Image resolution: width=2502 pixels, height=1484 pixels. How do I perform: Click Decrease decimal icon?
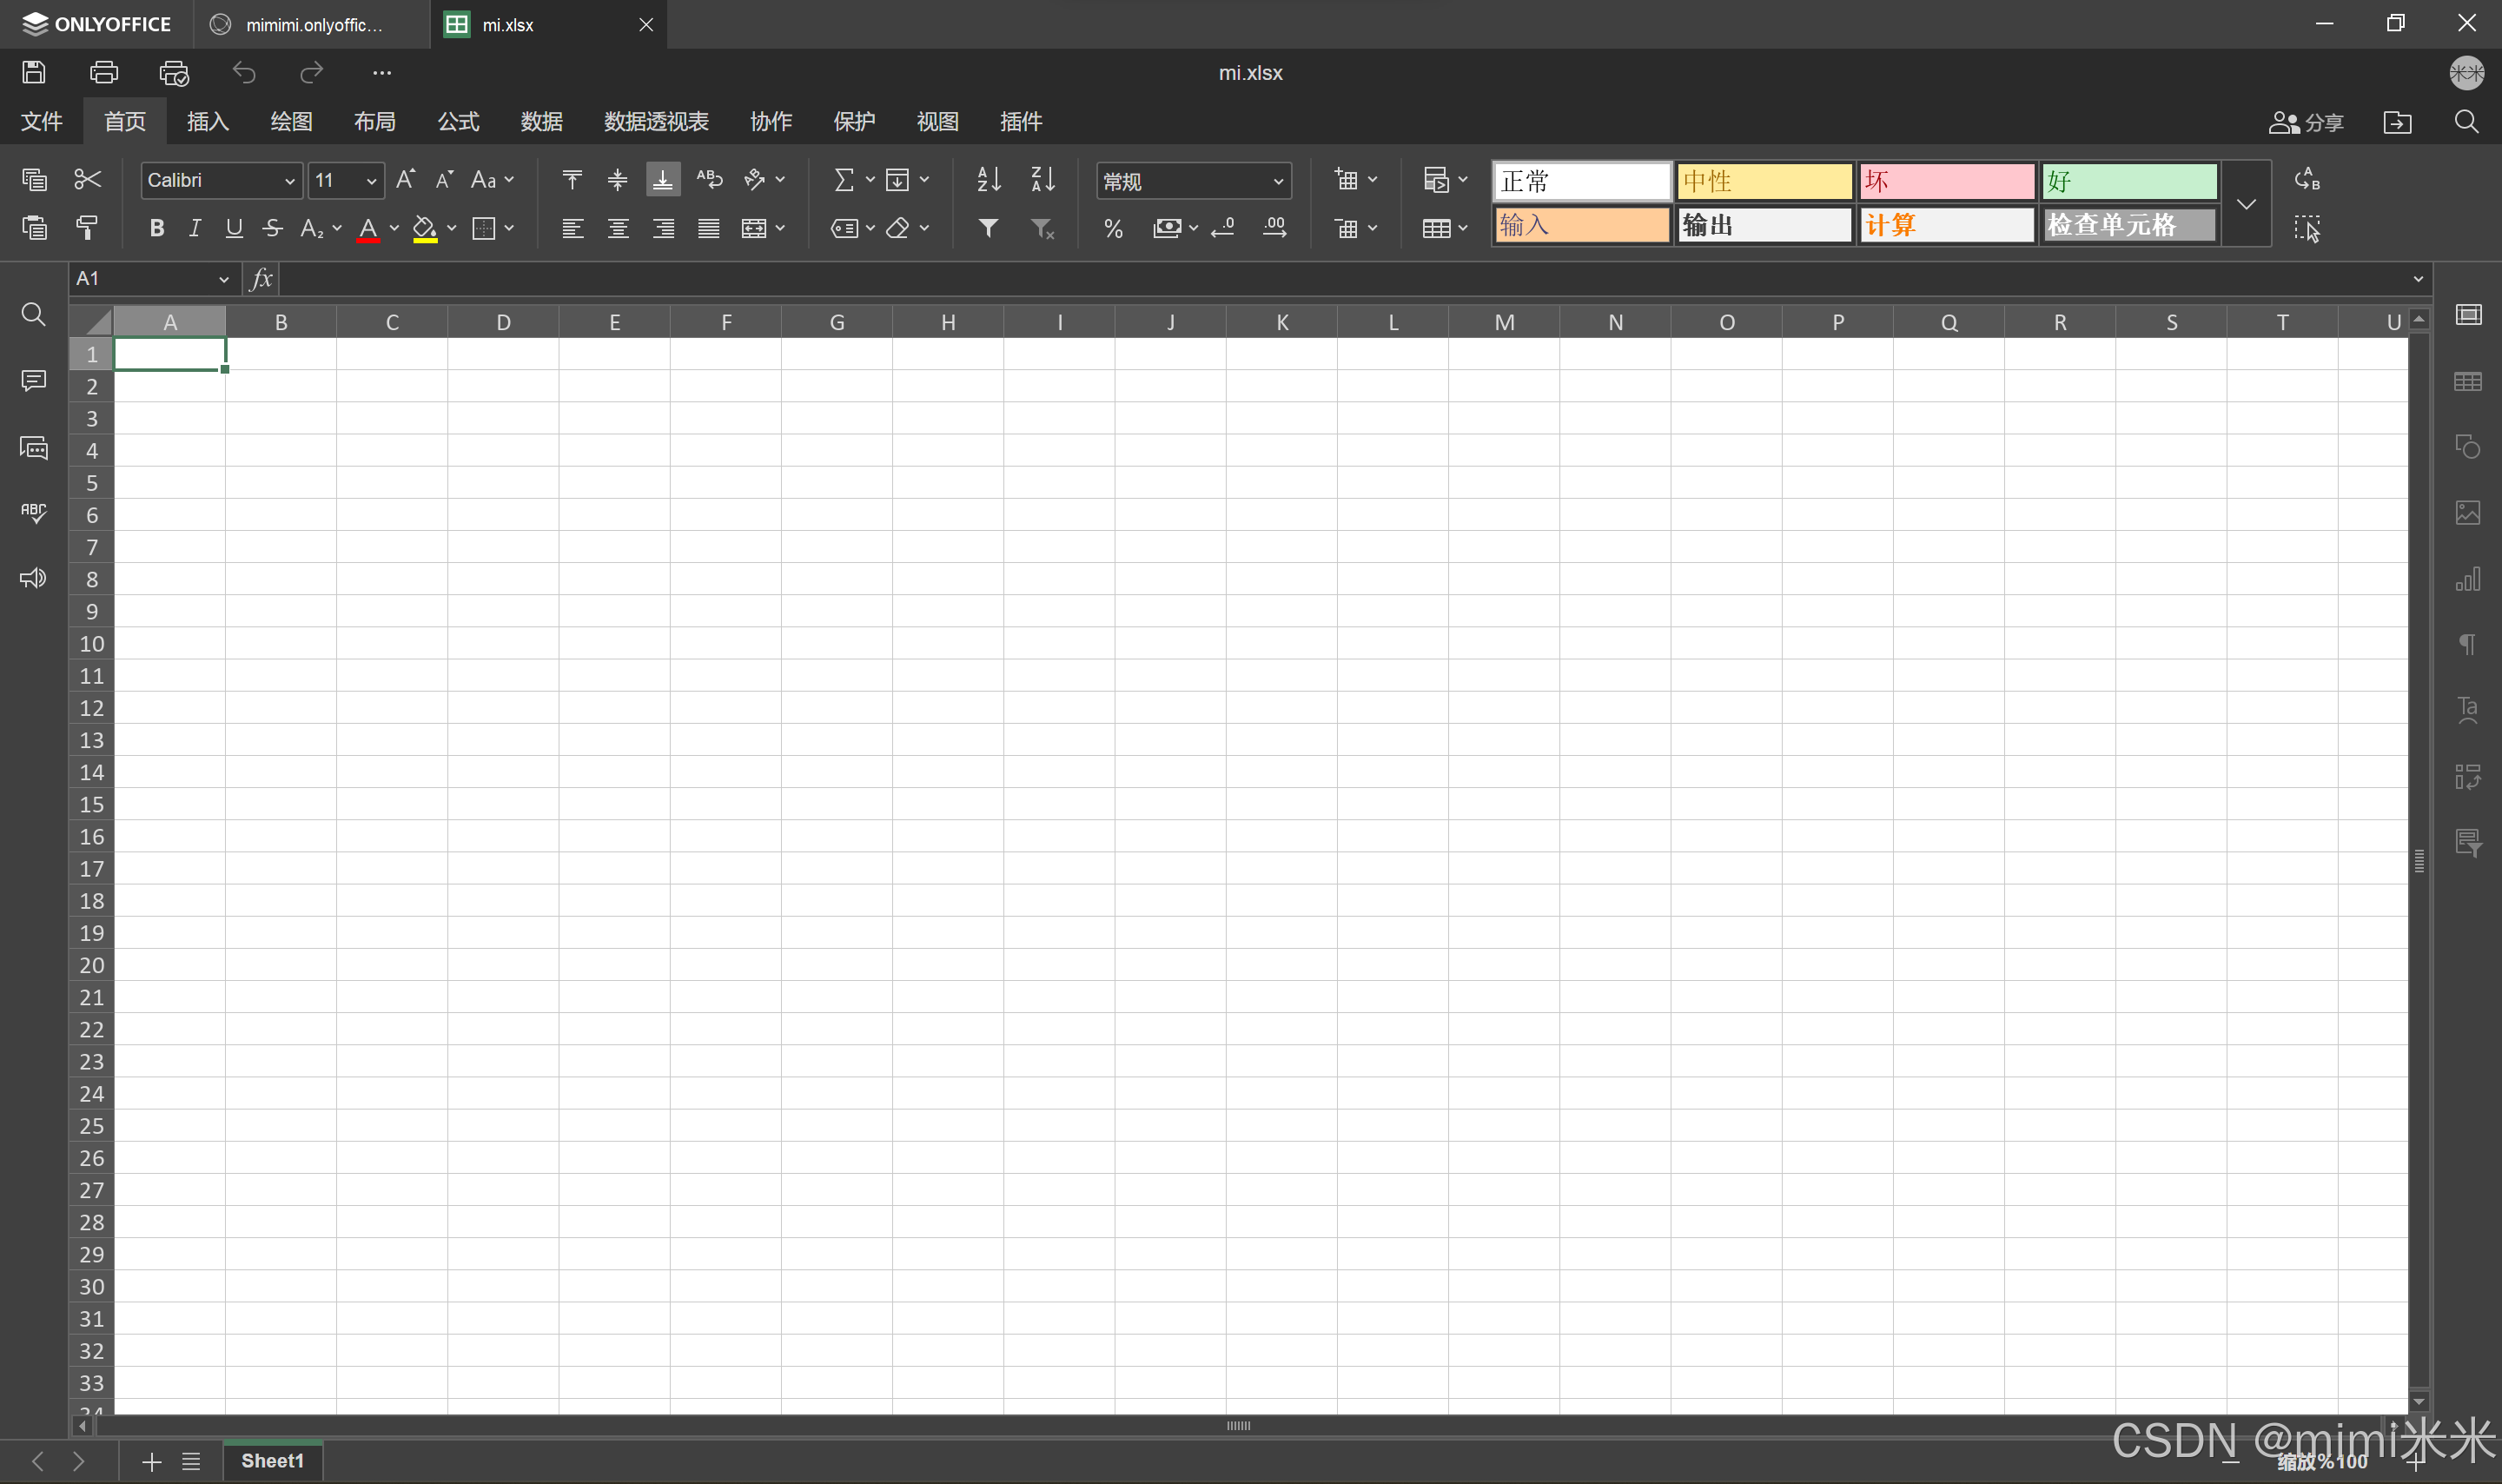[x=1223, y=228]
